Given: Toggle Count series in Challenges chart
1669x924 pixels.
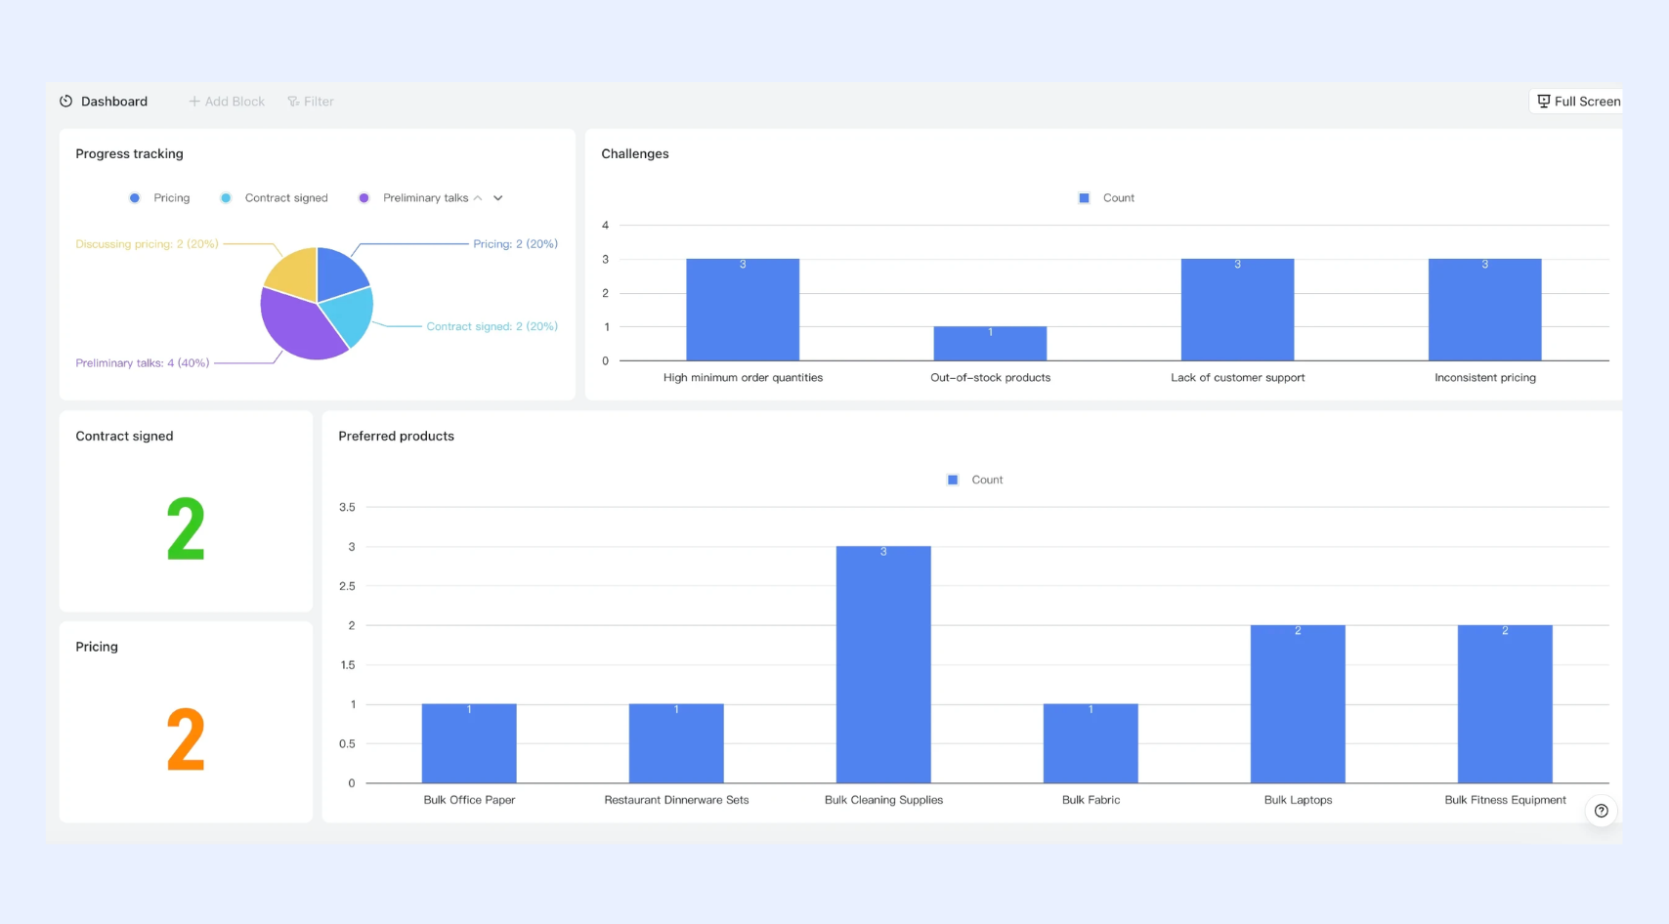Looking at the screenshot, I should (x=1106, y=198).
